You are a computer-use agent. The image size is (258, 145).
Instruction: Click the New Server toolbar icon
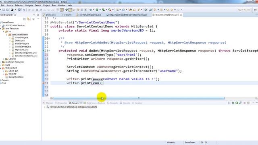click(x=117, y=10)
